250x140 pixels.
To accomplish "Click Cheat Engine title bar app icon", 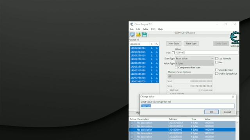I will click(132, 24).
